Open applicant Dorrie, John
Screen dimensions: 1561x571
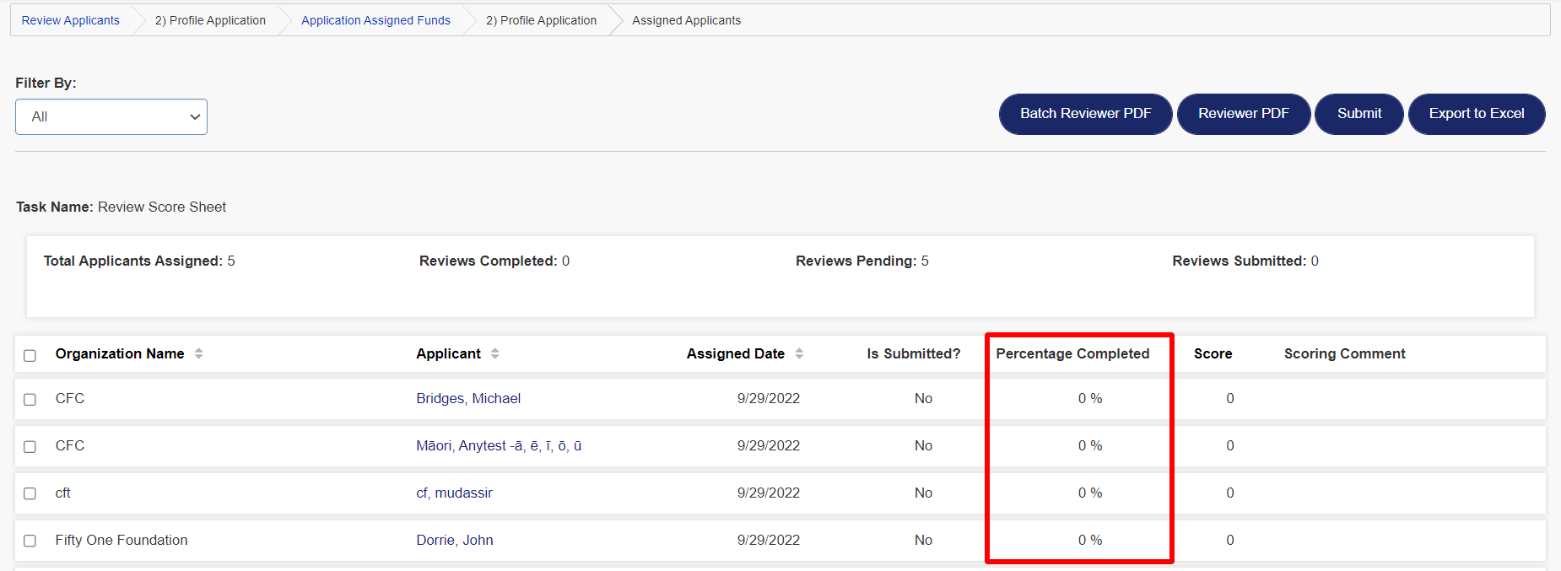tap(455, 540)
